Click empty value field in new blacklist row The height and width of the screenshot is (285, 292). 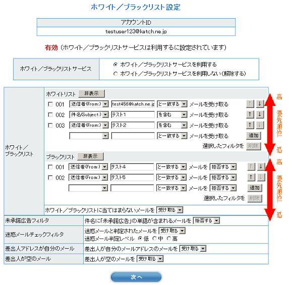tap(132, 188)
